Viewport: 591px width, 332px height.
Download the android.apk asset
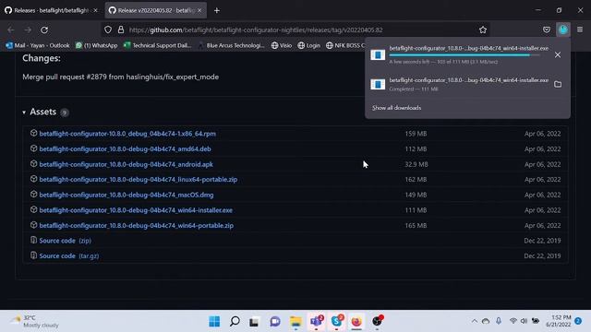click(126, 164)
